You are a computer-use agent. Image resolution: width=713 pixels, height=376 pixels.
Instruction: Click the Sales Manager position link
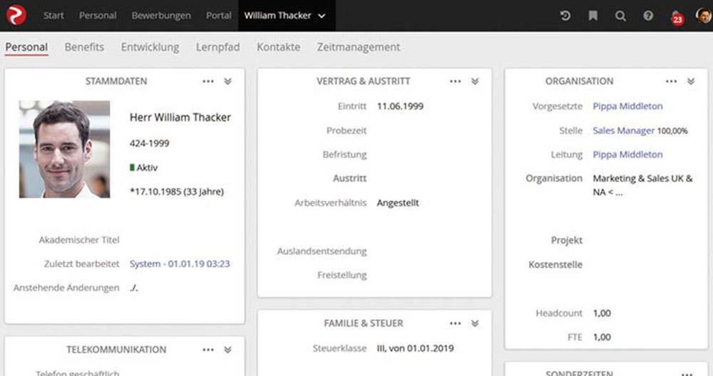(x=623, y=131)
